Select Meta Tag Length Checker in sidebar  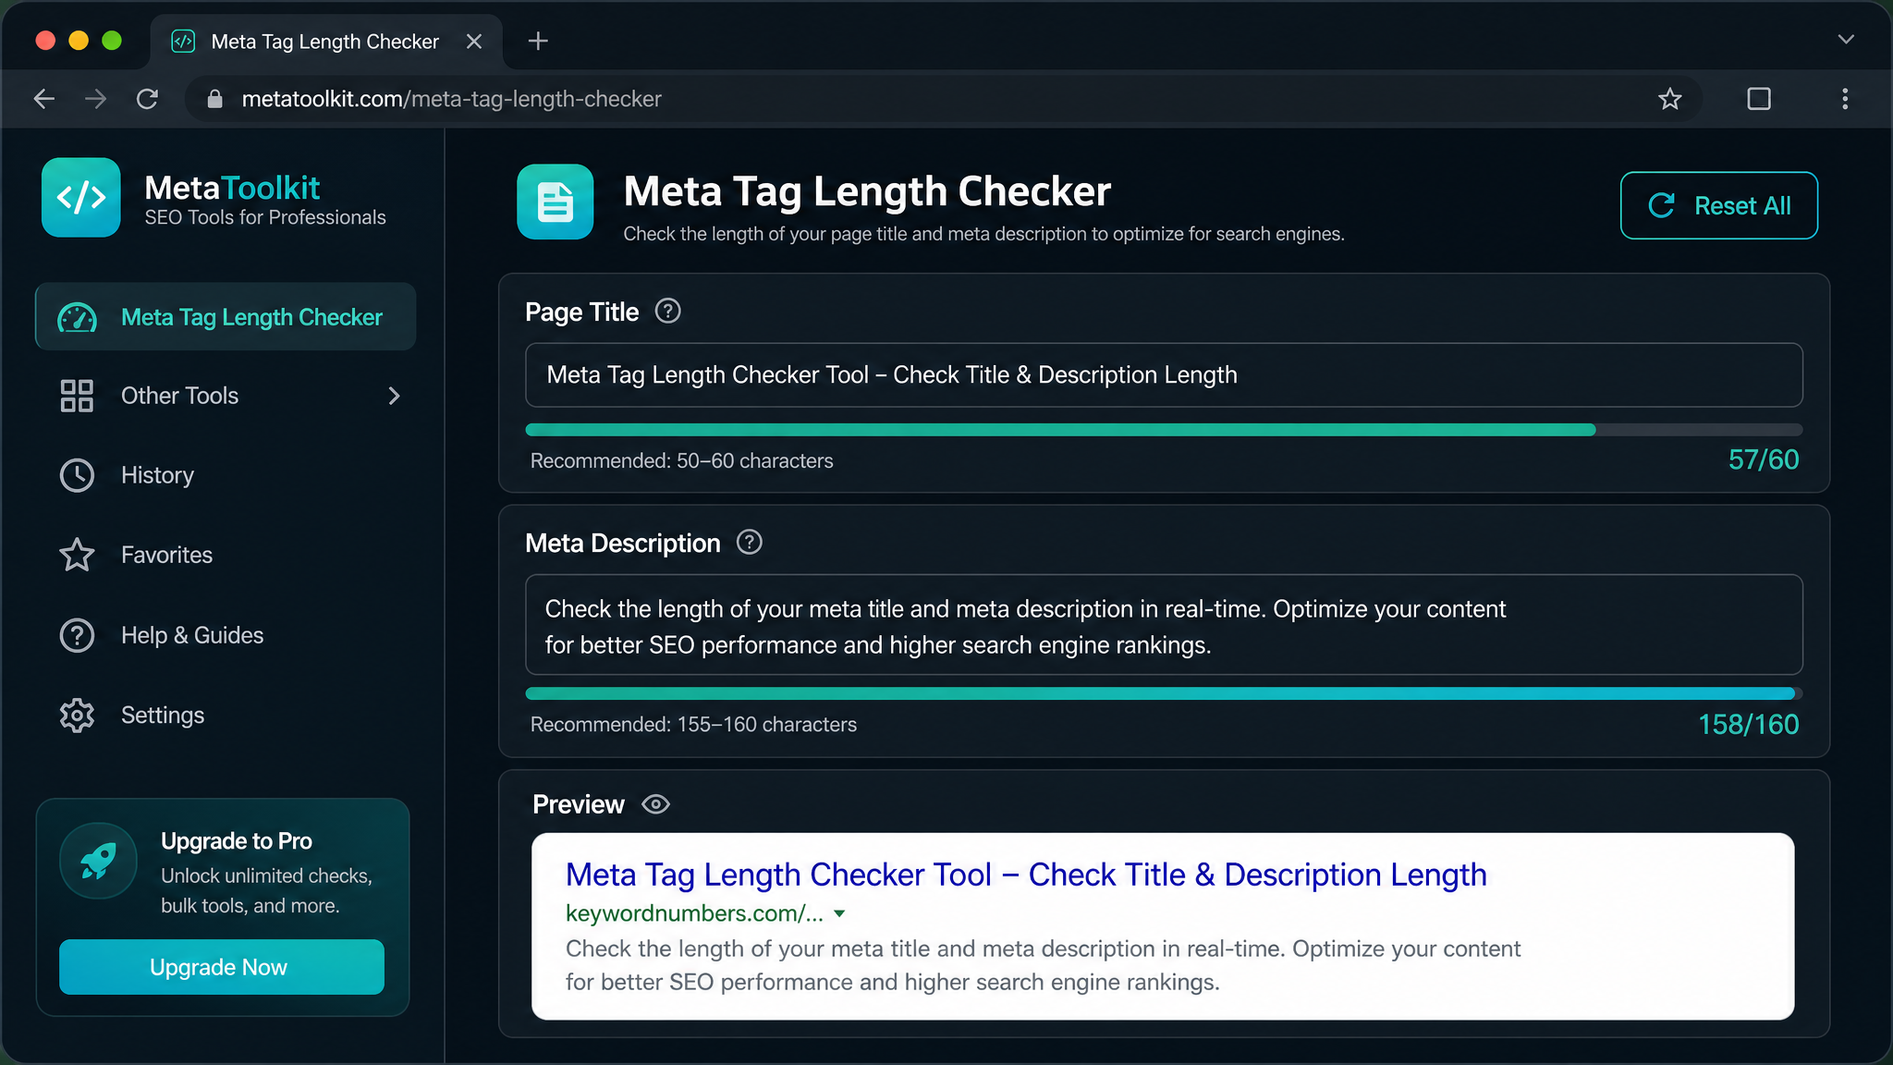(x=226, y=317)
